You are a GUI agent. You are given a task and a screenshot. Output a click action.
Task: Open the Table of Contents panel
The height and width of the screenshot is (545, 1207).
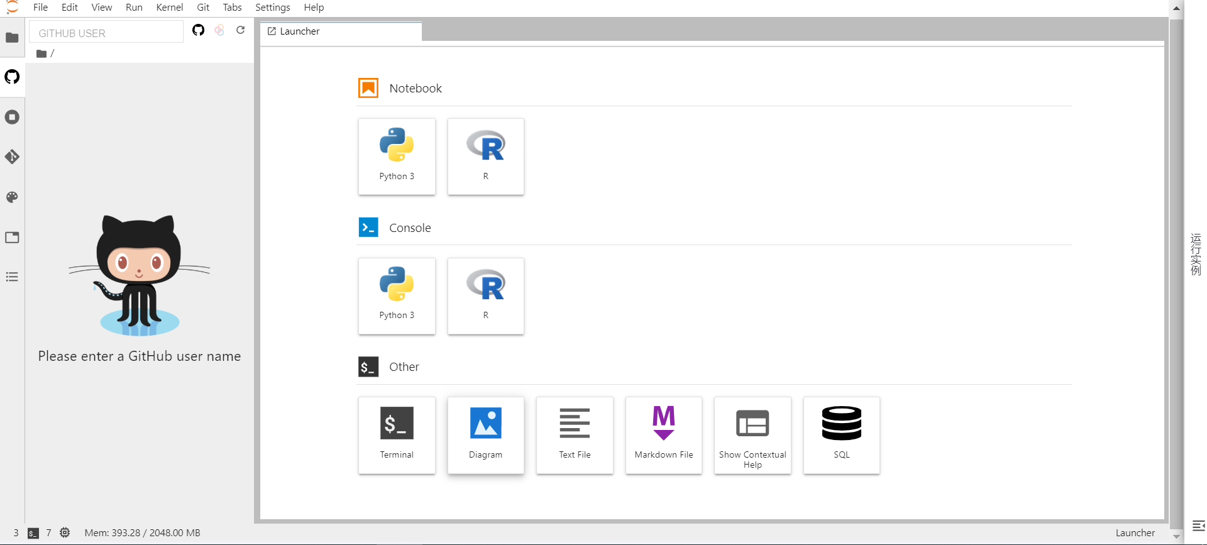pyautogui.click(x=12, y=277)
